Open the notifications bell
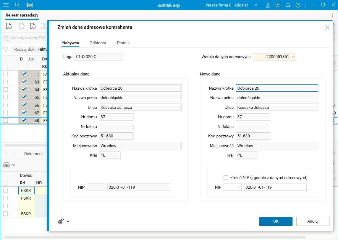338x240 pixels. pos(288,5)
